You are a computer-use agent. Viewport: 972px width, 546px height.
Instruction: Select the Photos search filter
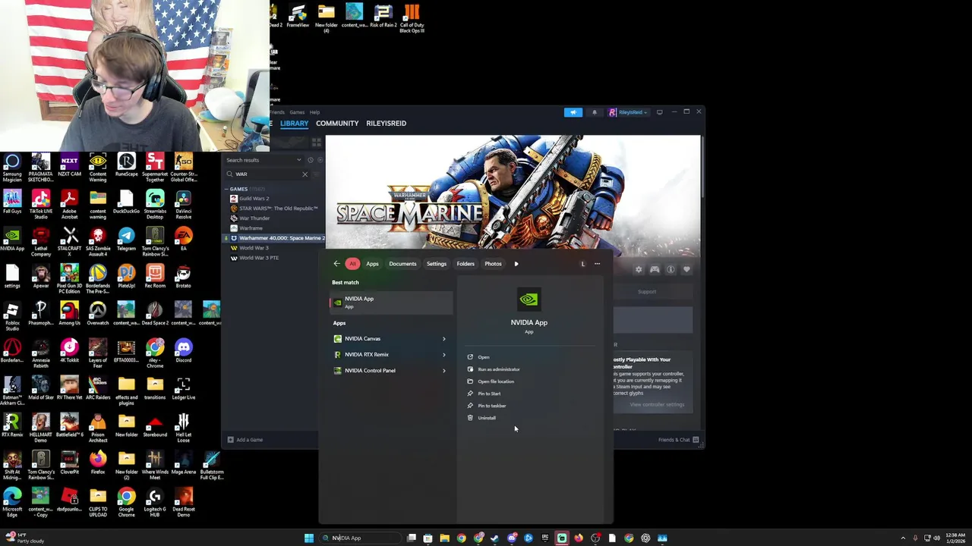(x=493, y=264)
